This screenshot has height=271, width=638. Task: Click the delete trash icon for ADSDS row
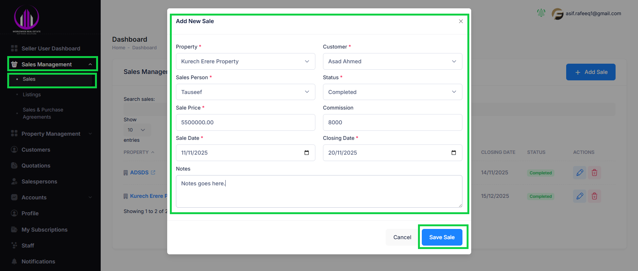point(594,173)
